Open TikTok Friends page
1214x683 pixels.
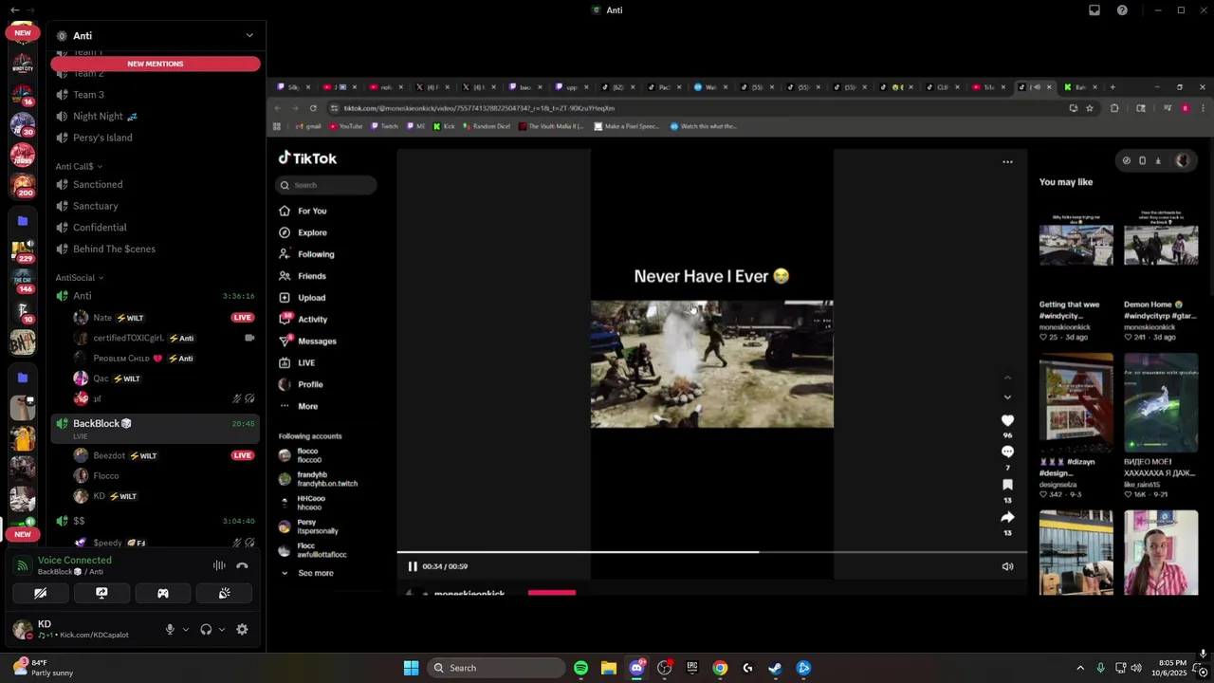pos(311,276)
